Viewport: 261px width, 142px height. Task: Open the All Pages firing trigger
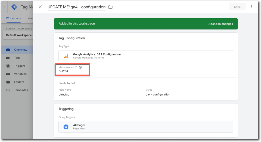pos(146,127)
